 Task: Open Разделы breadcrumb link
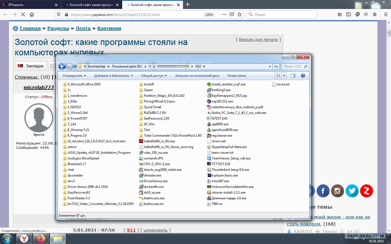click(58, 28)
